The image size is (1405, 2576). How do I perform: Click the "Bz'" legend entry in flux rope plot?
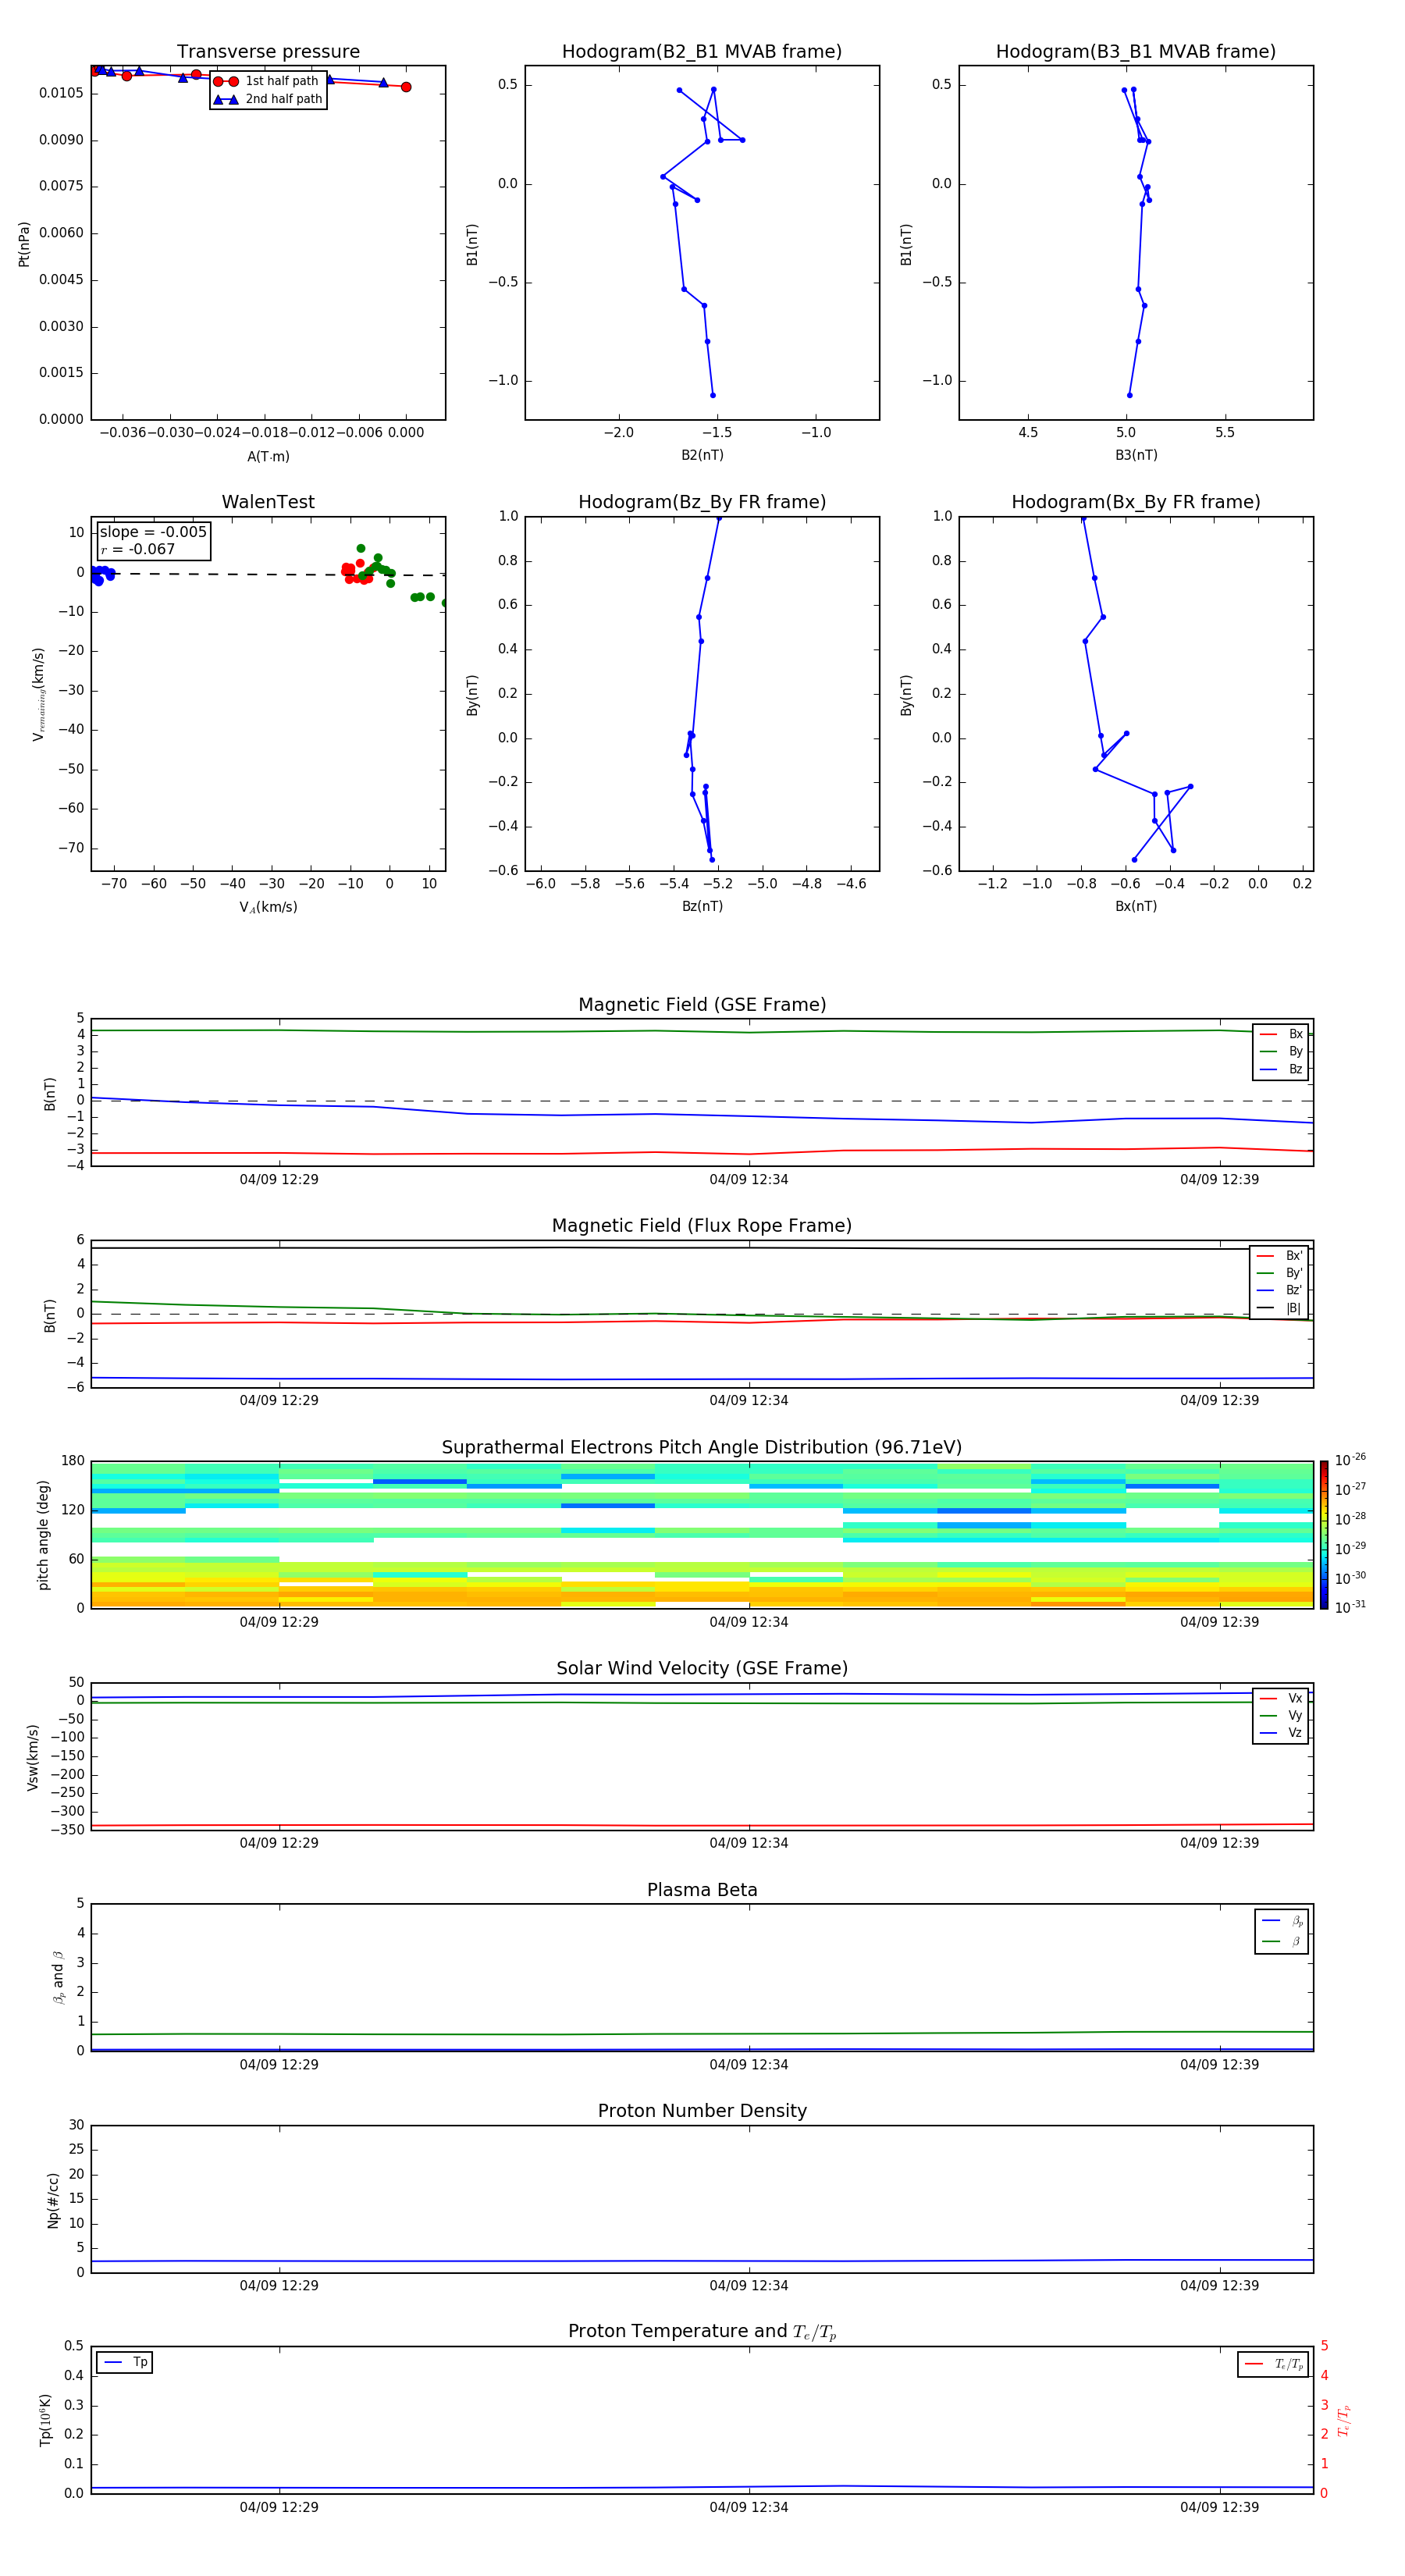click(1280, 1290)
